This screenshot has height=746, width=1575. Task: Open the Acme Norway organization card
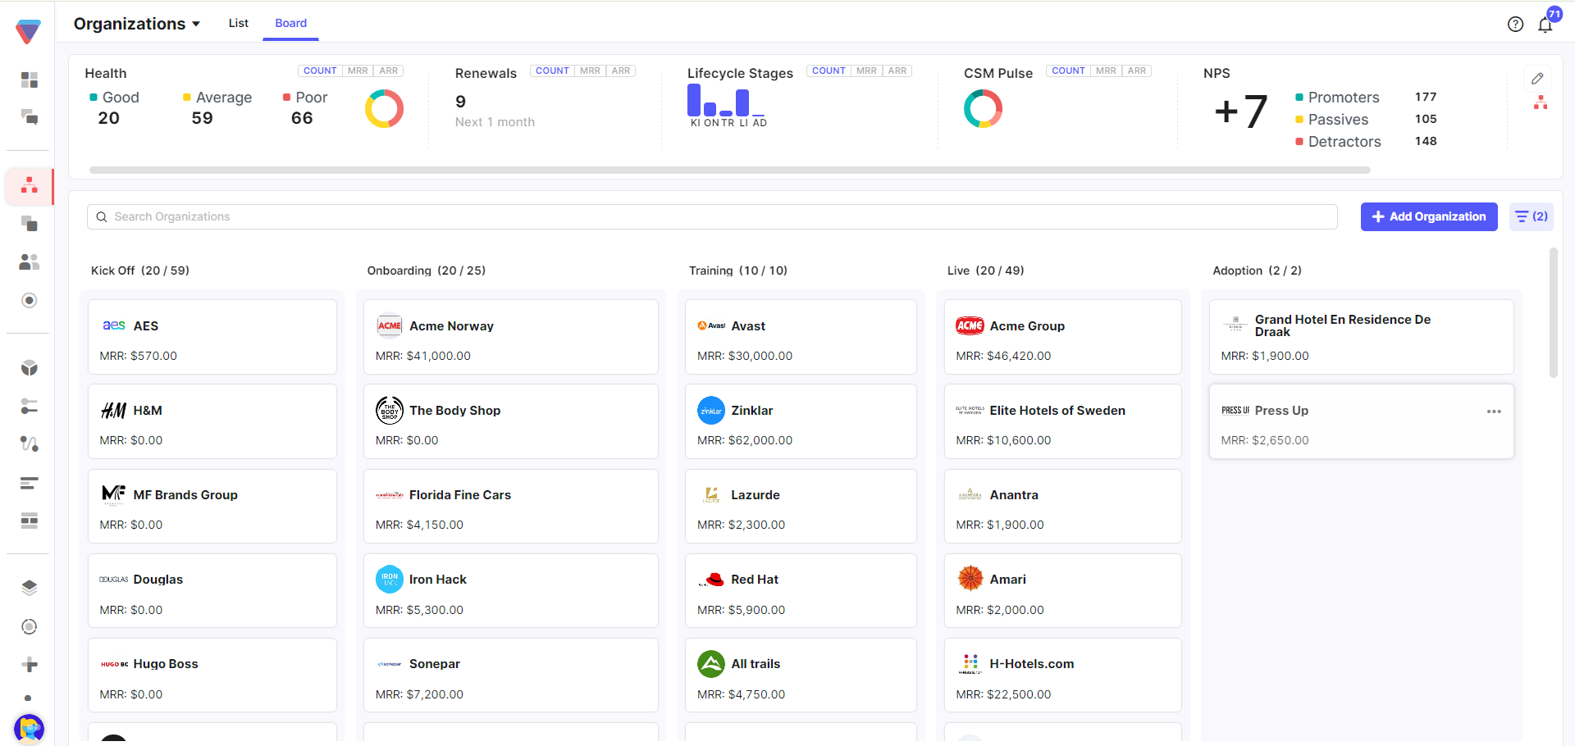tap(511, 337)
